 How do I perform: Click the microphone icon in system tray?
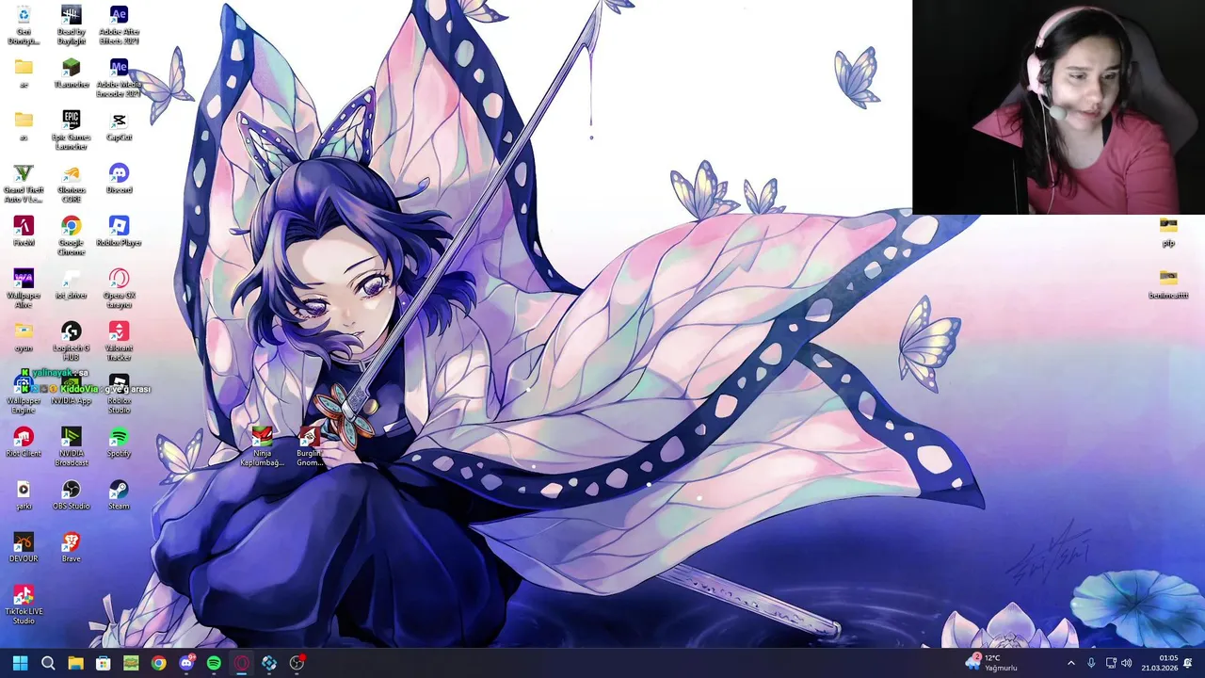click(1091, 663)
